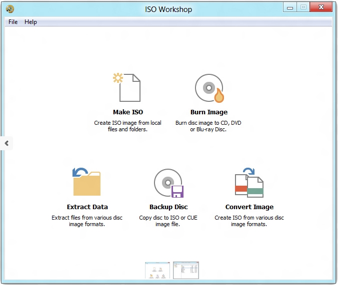Click the ISO Workshop app icon in title bar
Image resolution: width=338 pixels, height=285 pixels.
[10, 9]
